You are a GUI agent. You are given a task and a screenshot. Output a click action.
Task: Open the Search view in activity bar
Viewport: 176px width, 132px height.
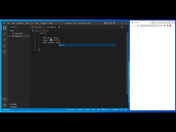pyautogui.click(x=5, y=34)
